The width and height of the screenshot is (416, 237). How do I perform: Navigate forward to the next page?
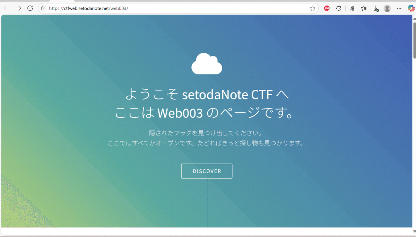click(18, 8)
